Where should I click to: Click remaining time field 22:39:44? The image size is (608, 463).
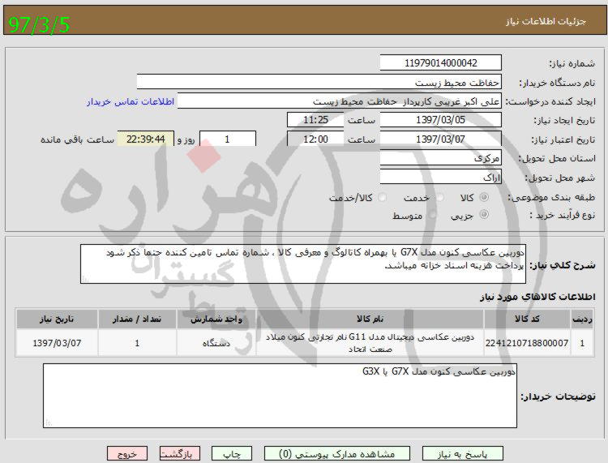pos(146,139)
